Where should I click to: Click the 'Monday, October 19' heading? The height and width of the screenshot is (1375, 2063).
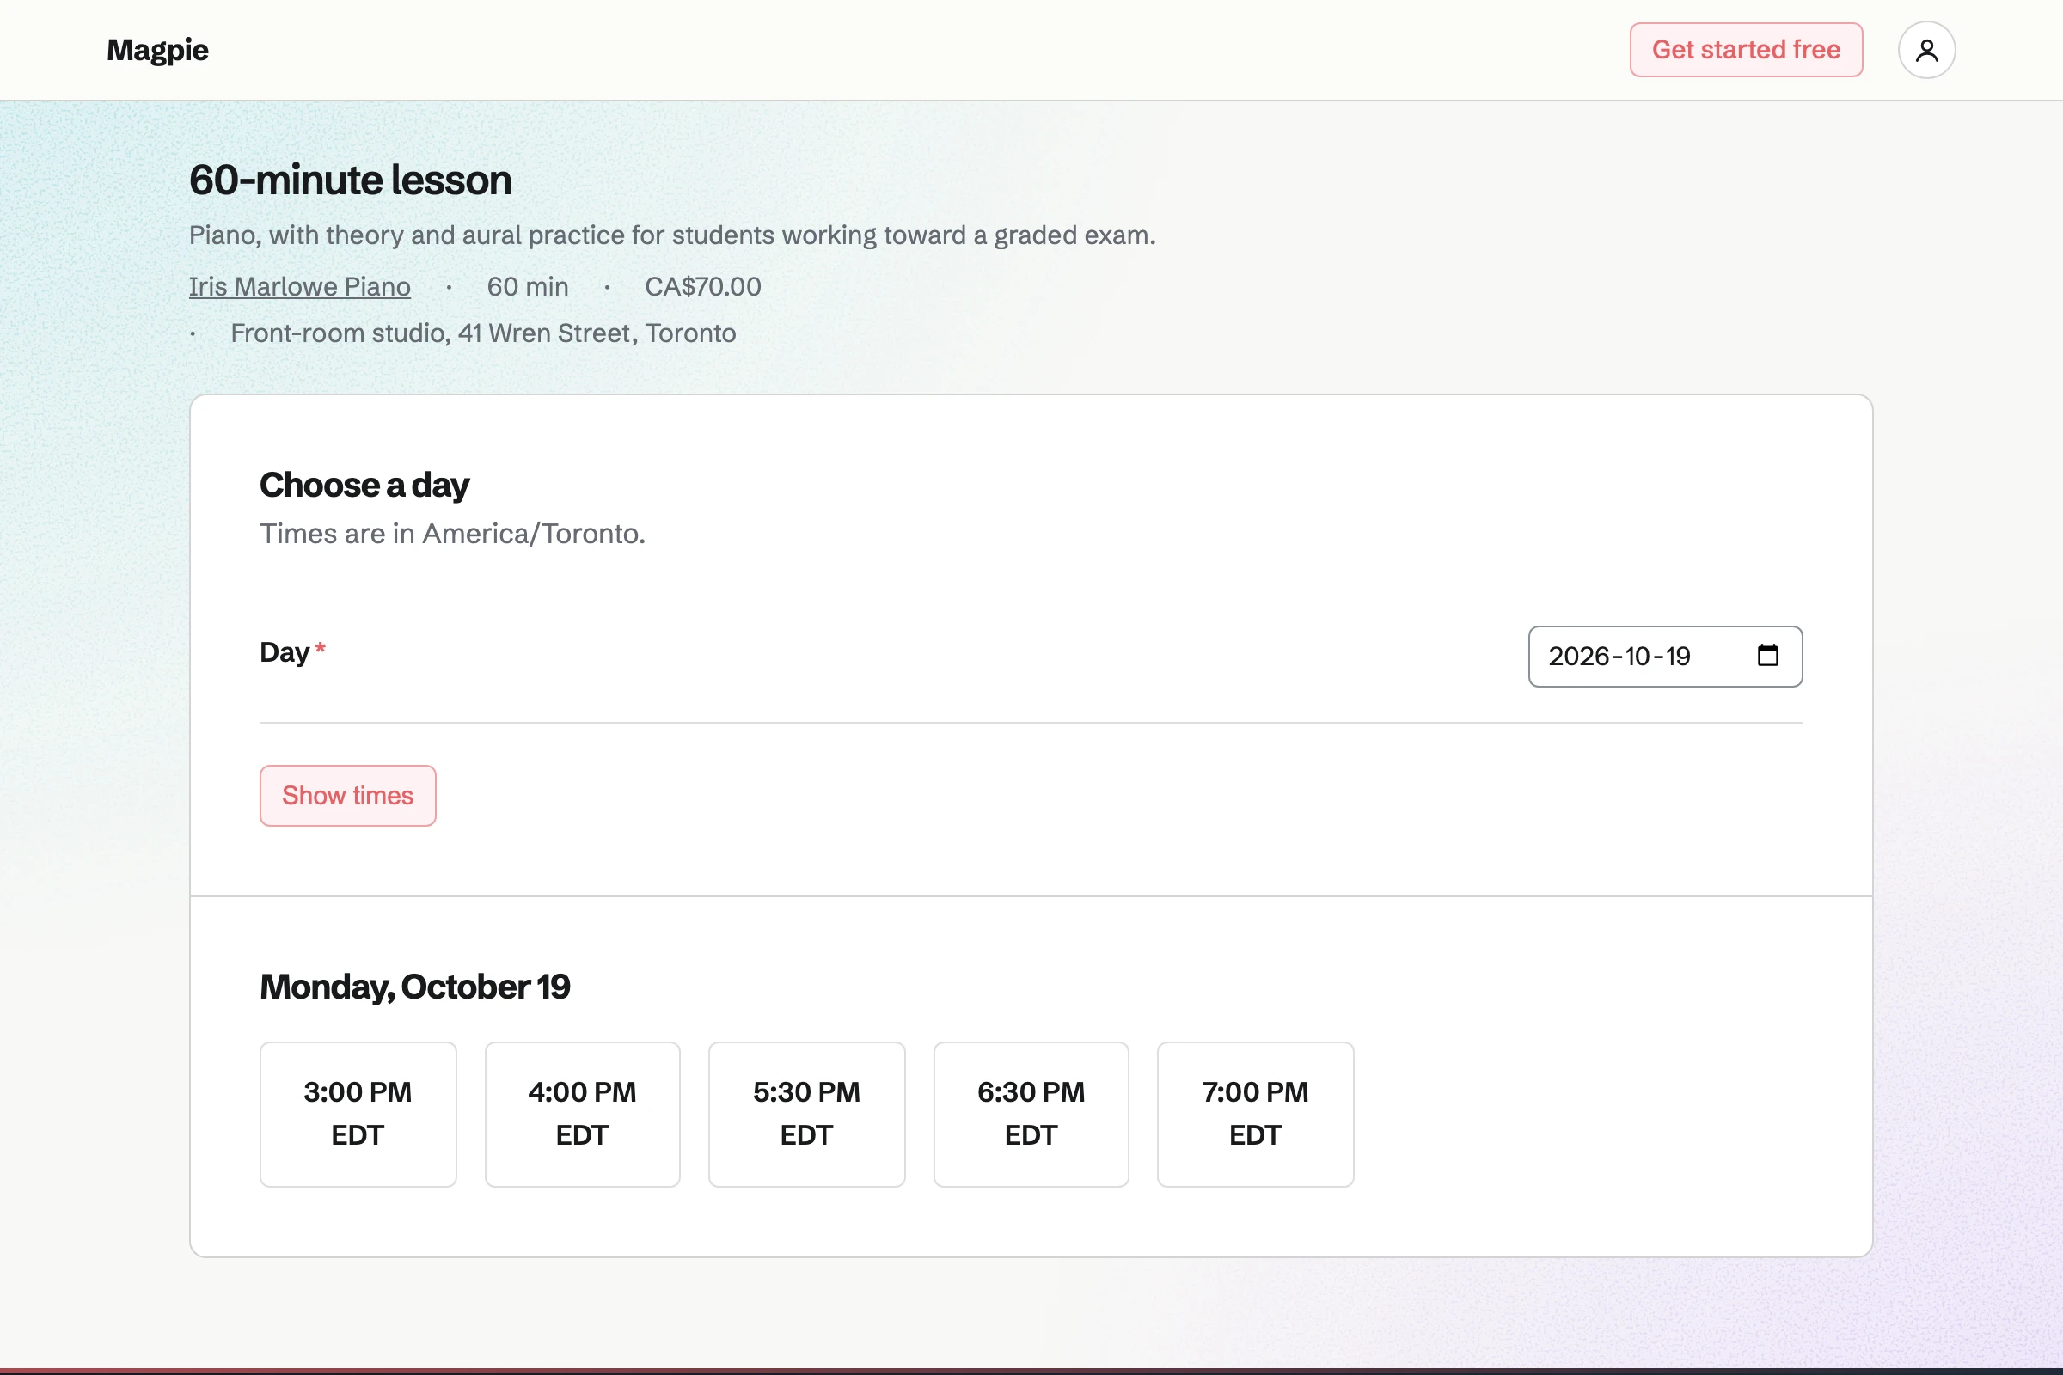click(415, 987)
